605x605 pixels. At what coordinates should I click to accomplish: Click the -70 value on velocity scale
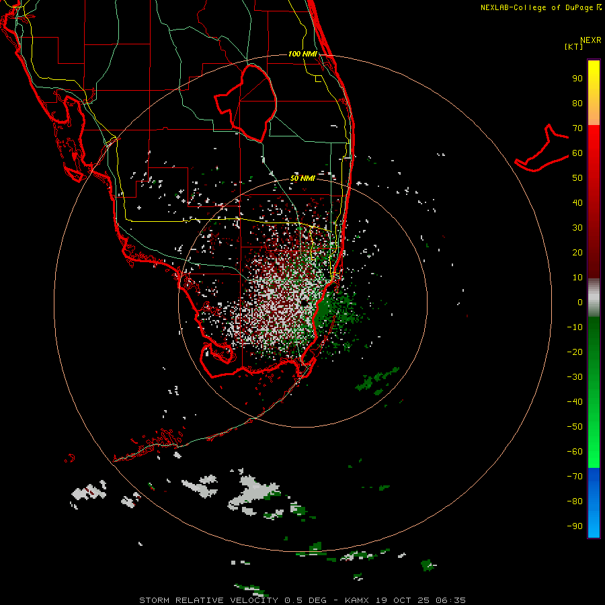(575, 477)
